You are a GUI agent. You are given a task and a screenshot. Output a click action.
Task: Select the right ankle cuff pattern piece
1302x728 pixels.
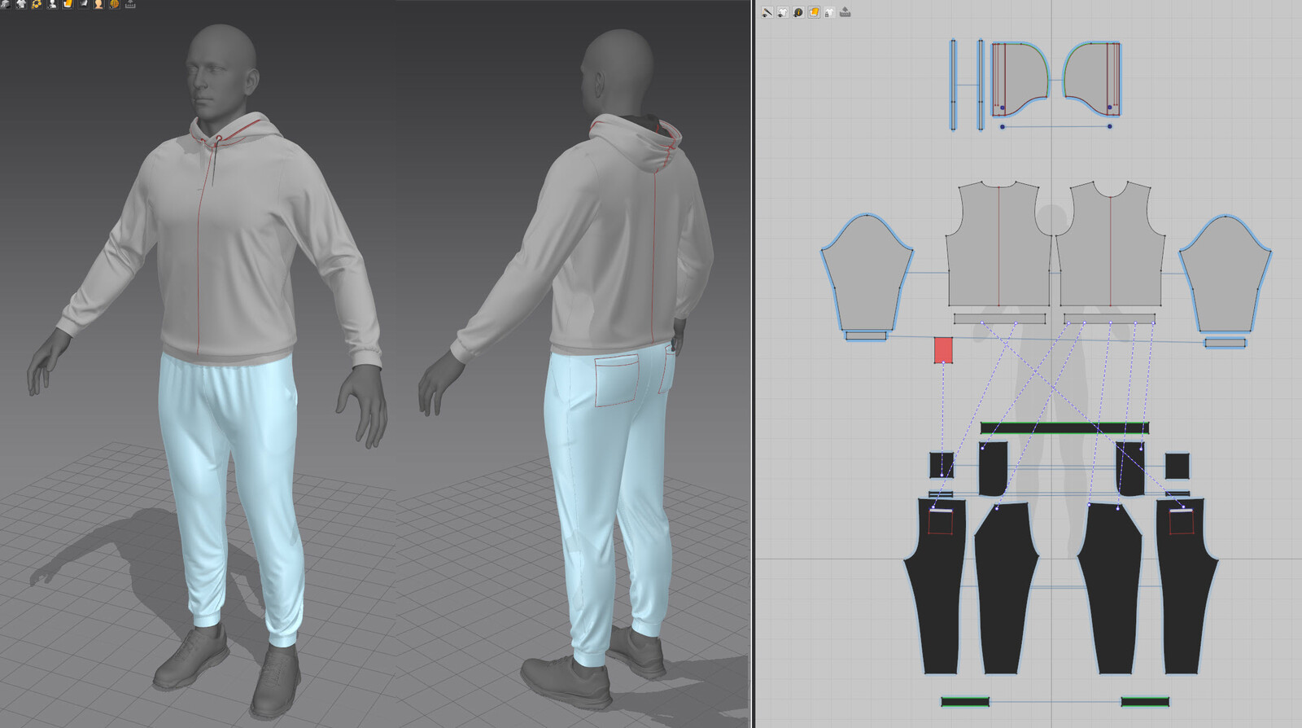1145,701
